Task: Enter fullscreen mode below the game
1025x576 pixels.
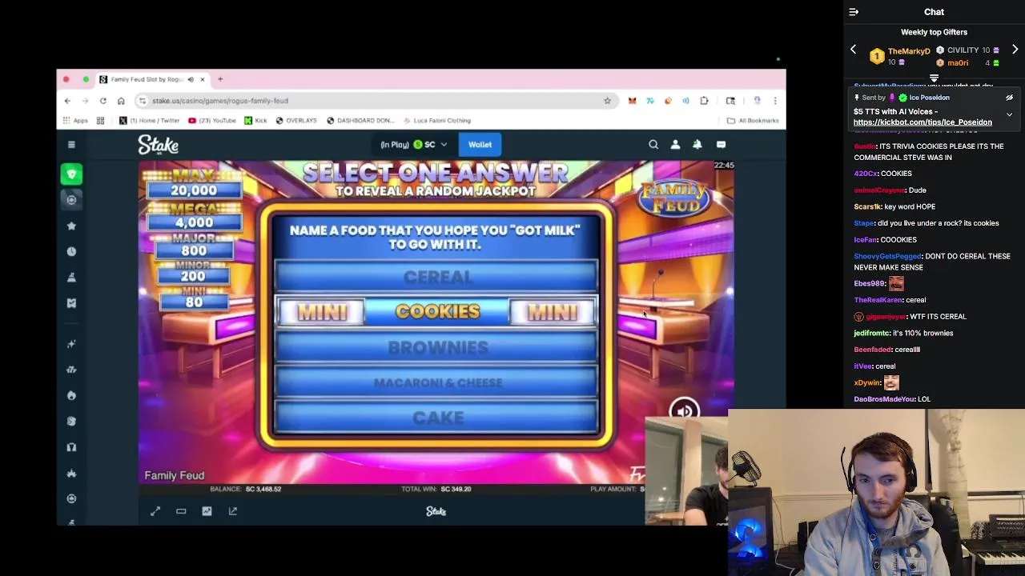Action: pyautogui.click(x=155, y=511)
